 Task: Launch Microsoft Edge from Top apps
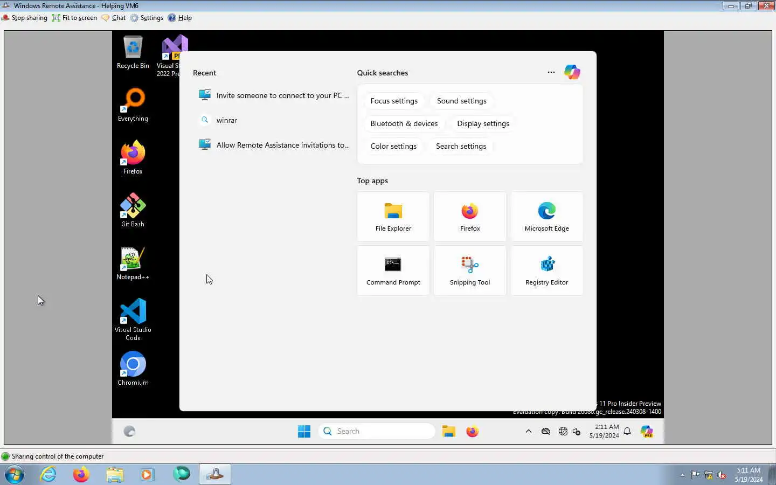click(x=546, y=217)
